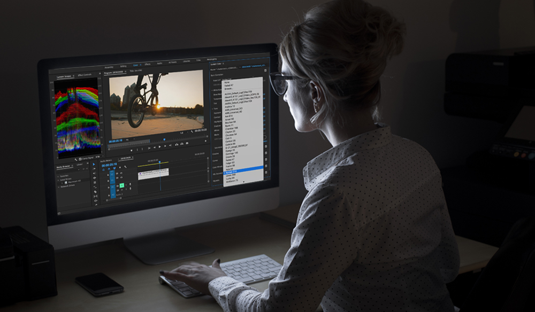
Task: Open the Effect Controls panel tab
Action: 85,75
